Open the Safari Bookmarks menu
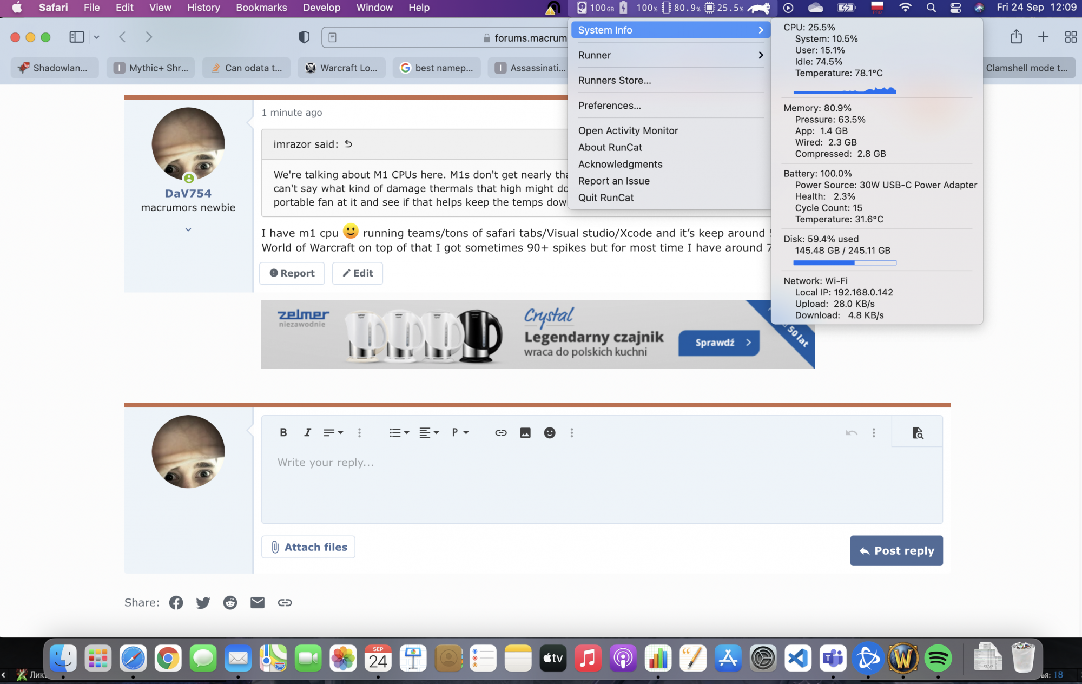This screenshot has width=1082, height=684. [261, 8]
